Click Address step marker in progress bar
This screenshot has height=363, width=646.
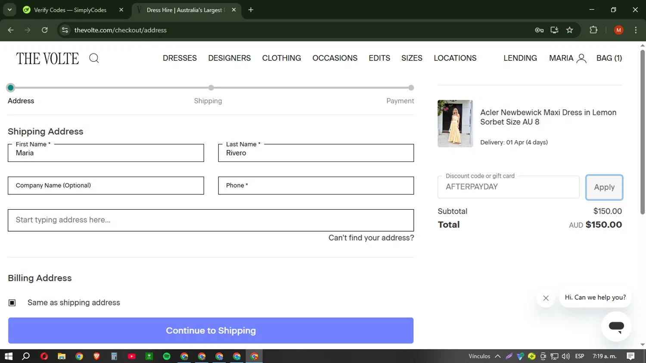point(11,88)
